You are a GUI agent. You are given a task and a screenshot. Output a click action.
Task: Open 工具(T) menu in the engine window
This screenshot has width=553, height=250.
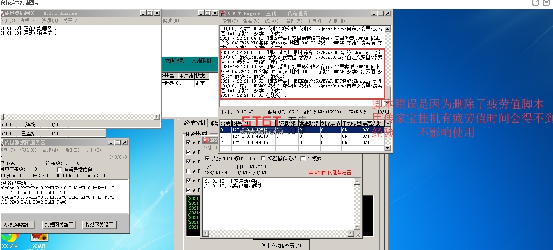click(x=315, y=21)
